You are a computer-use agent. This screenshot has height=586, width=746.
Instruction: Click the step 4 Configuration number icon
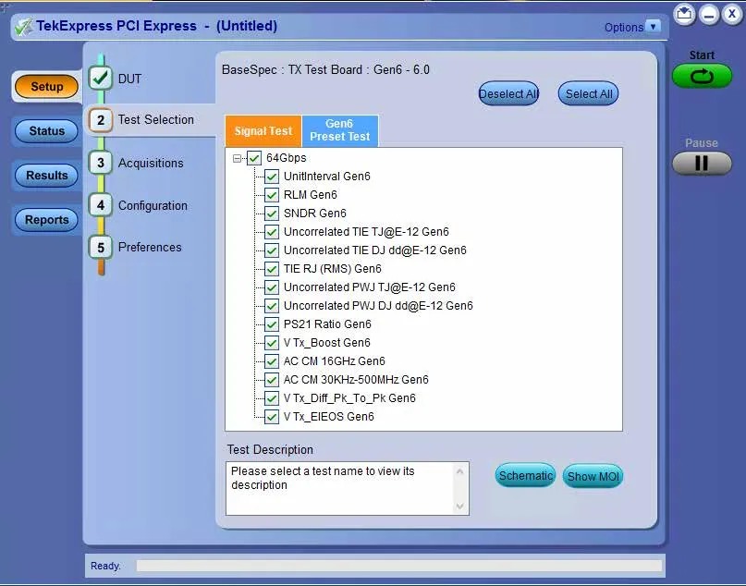pos(100,205)
